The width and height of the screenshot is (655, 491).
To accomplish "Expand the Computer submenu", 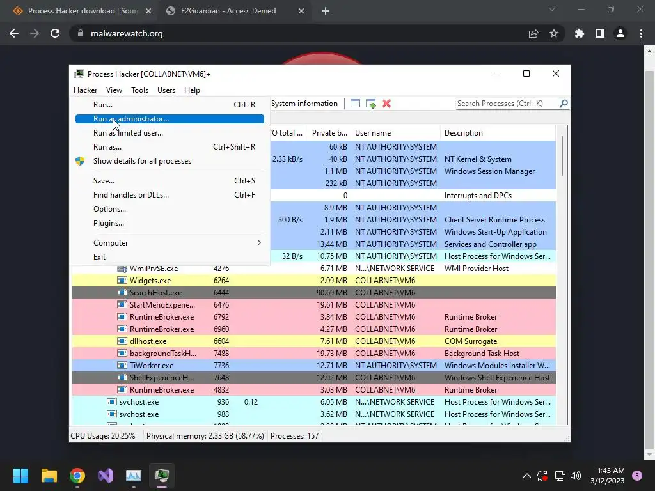I will 170,242.
